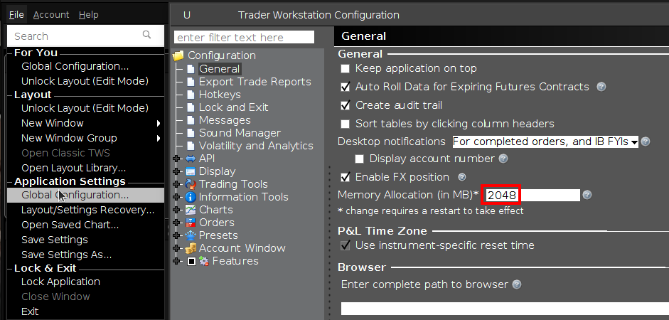Click the Memory Allocation value field
This screenshot has height=320, width=669.
pyautogui.click(x=532, y=196)
